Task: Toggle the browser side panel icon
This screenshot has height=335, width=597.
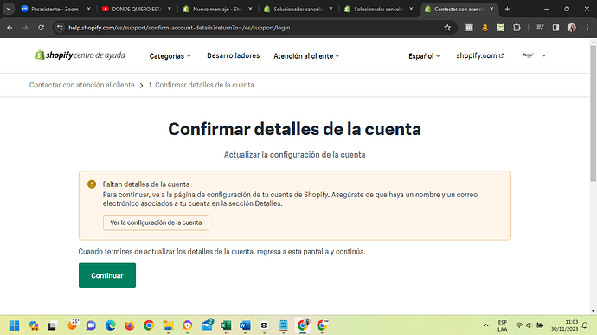Action: [555, 28]
